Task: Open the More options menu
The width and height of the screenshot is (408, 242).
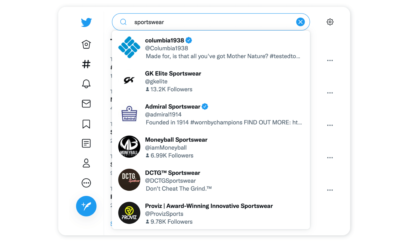Action: pyautogui.click(x=86, y=183)
